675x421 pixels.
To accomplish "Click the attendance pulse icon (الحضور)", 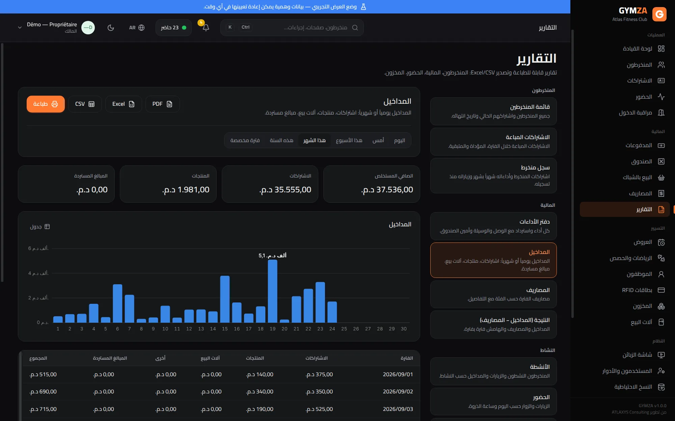I will 661,97.
